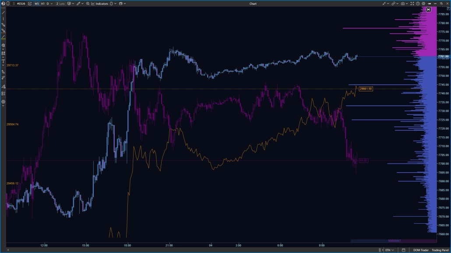Open the drawing settings hexagon icon
This screenshot has width=451, height=253.
click(x=3, y=102)
